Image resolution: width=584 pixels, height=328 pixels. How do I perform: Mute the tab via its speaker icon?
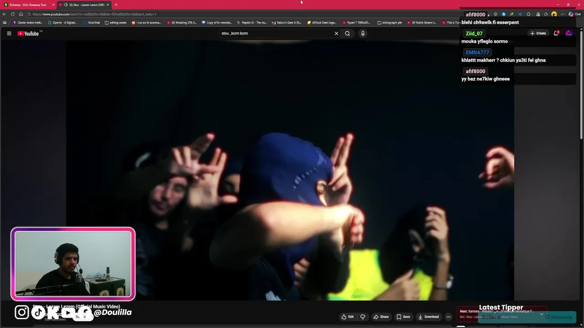coord(66,5)
